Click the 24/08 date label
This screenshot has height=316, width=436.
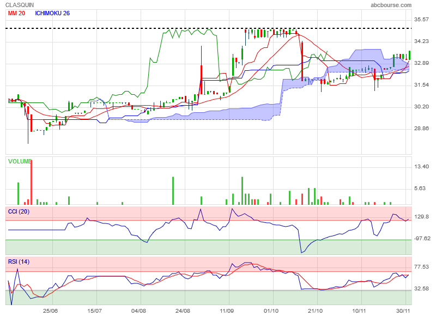[x=183, y=311]
